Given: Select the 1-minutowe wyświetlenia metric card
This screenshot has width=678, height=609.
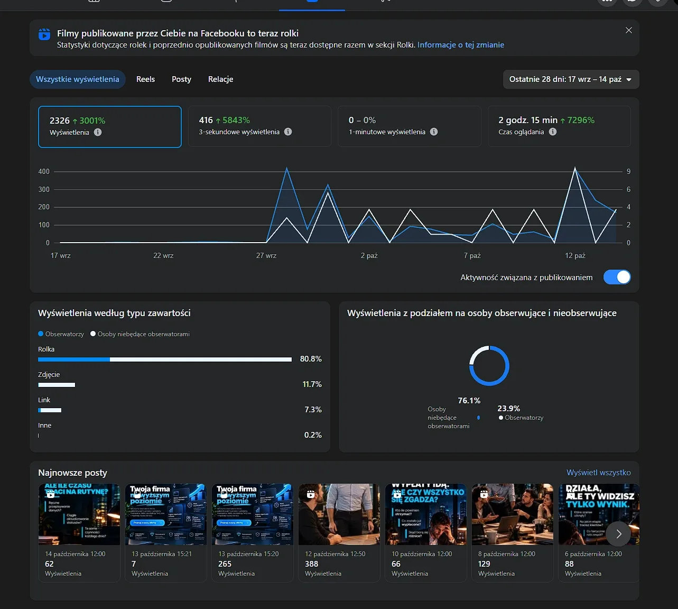Looking at the screenshot, I should click(410, 126).
